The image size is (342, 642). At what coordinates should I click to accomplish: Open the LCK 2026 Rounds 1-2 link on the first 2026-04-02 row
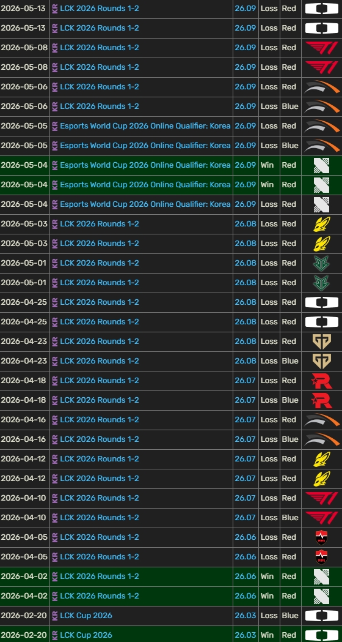pos(100,577)
